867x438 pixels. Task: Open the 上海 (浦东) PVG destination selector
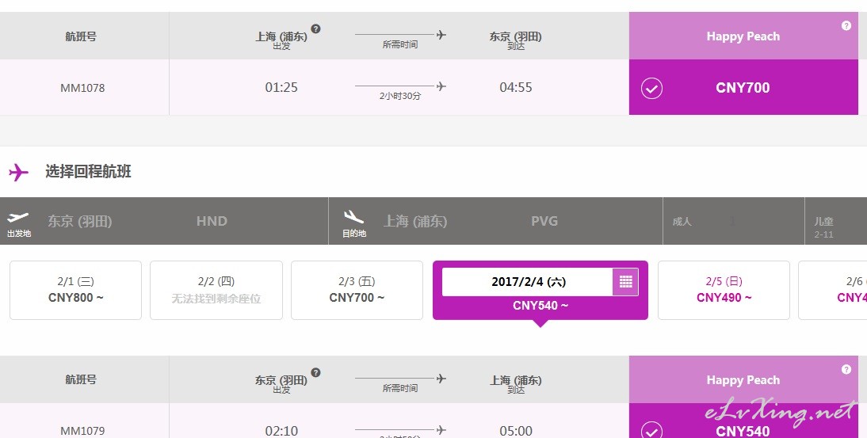(x=495, y=221)
